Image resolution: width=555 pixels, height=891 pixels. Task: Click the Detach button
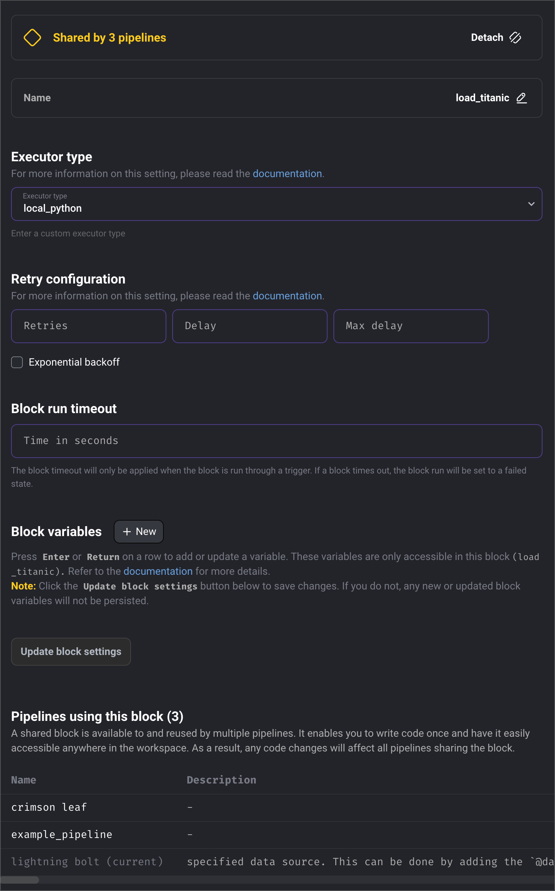[x=496, y=38]
